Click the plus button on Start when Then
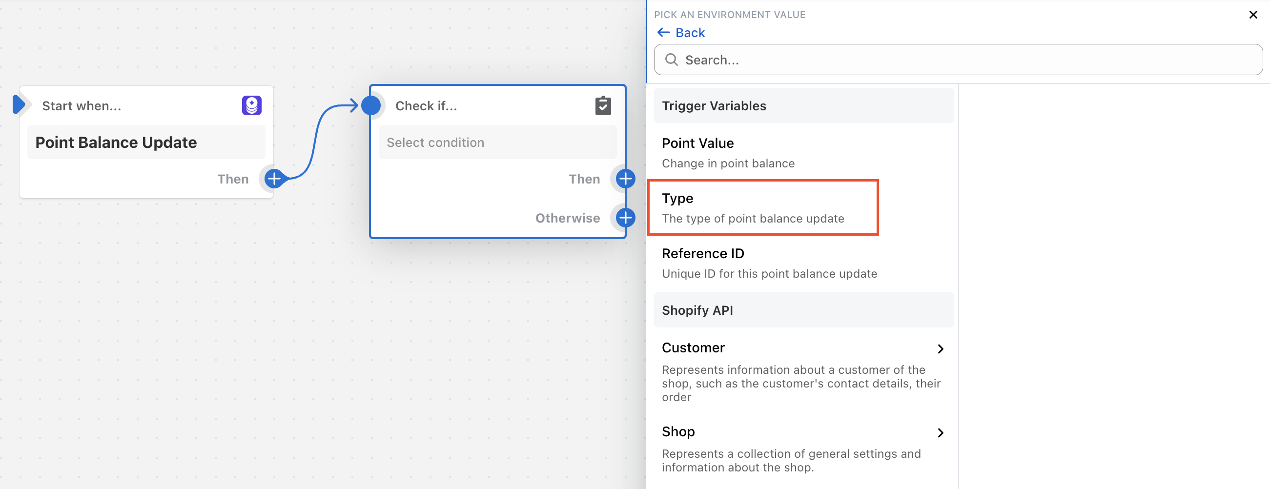This screenshot has width=1270, height=489. (274, 179)
